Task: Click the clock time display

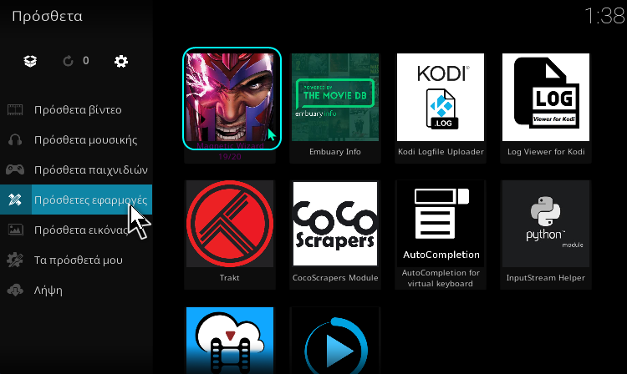Action: click(604, 17)
